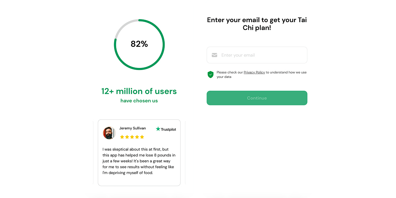Click the envelope icon in the email field

click(x=214, y=55)
